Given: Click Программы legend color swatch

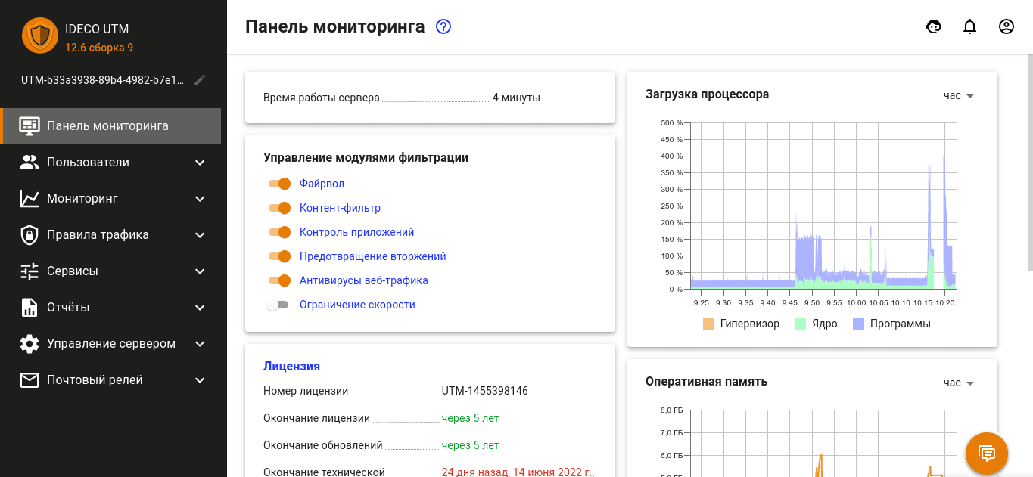Looking at the screenshot, I should point(858,324).
